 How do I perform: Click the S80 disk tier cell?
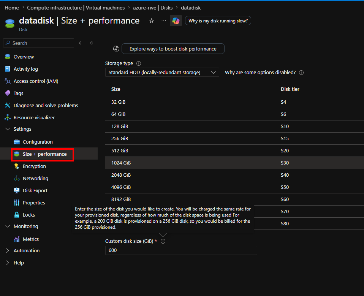click(285, 223)
